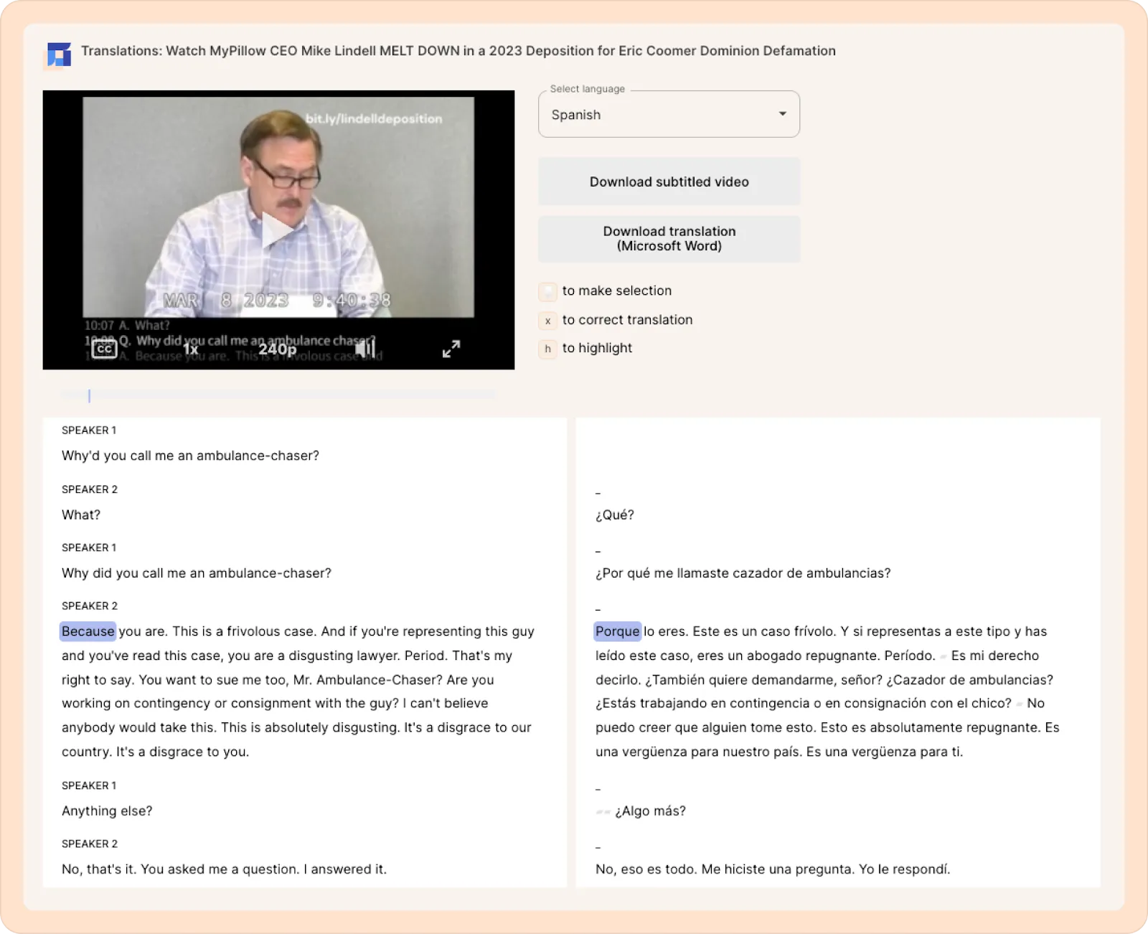Viewport: 1148px width, 934px height.
Task: Select the English line "Anything else?"
Action: coord(107,811)
